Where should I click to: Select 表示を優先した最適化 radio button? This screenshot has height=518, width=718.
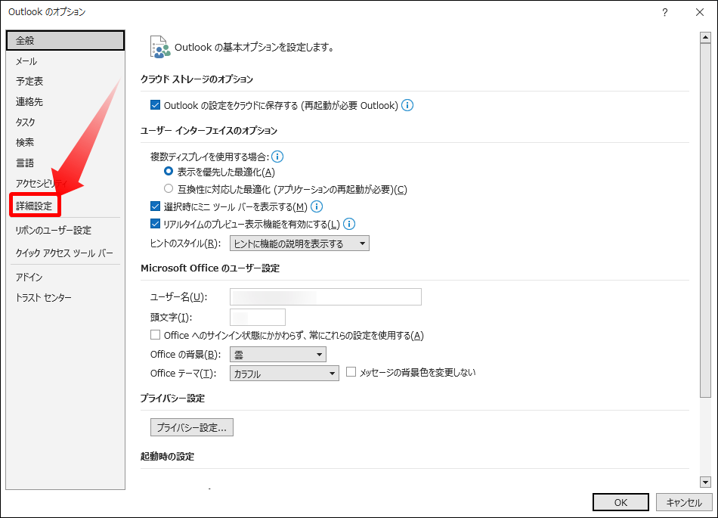pos(169,172)
